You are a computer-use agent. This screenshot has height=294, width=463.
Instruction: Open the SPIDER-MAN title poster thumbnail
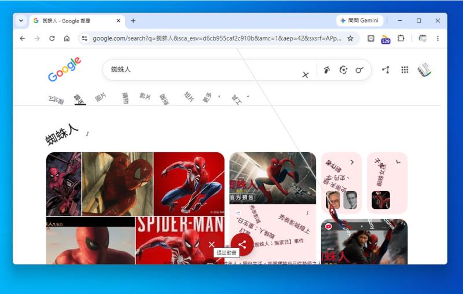(x=180, y=241)
